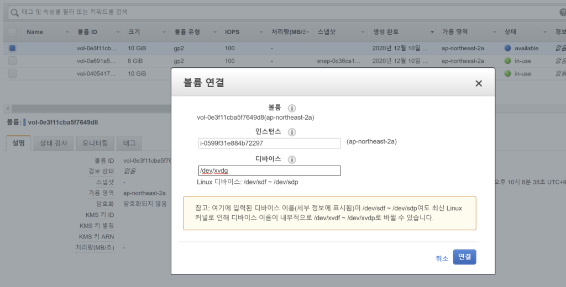This screenshot has height=287, width=566.
Task: Click the 연결 button to attach volume
Action: click(464, 257)
